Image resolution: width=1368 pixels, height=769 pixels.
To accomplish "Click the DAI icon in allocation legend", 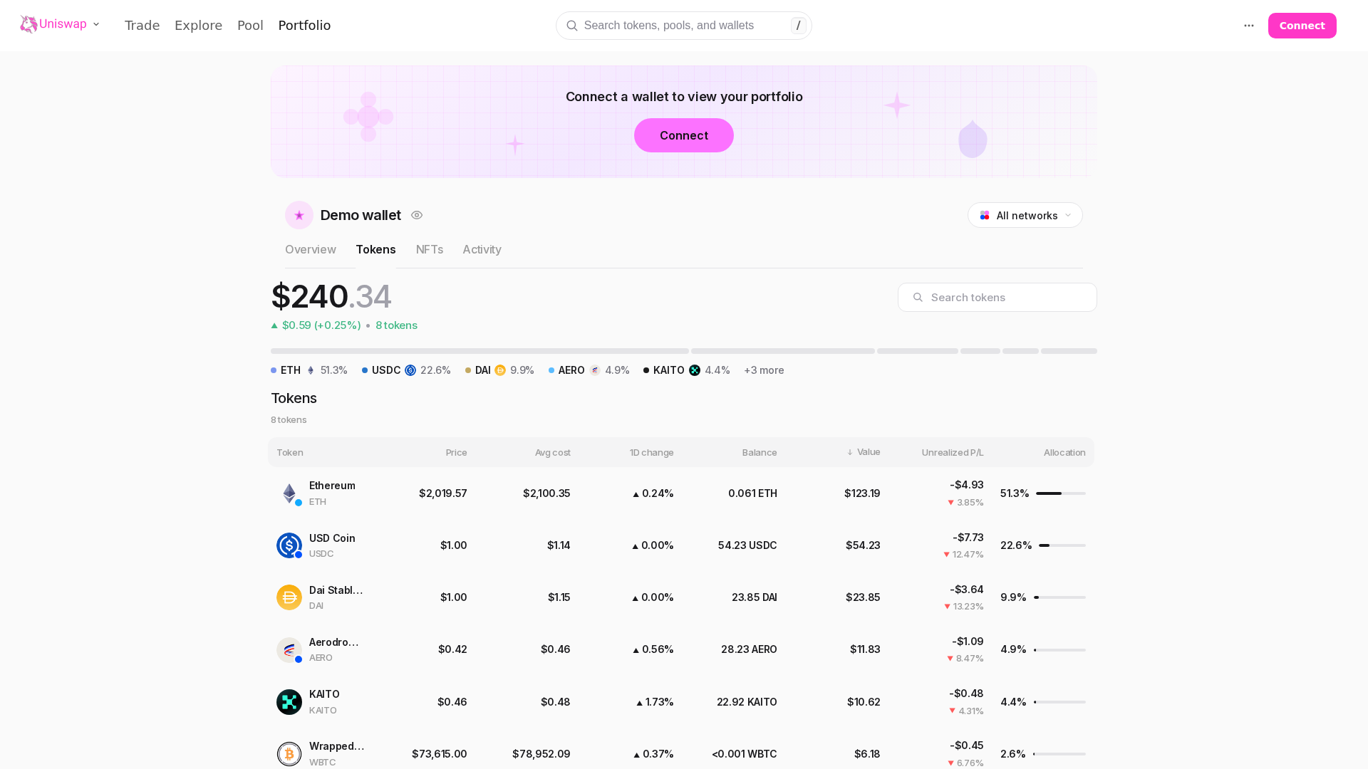I will point(500,370).
